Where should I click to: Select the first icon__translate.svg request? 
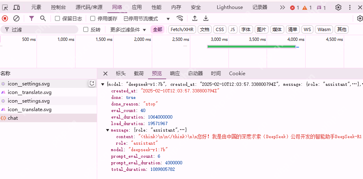coord(48,92)
